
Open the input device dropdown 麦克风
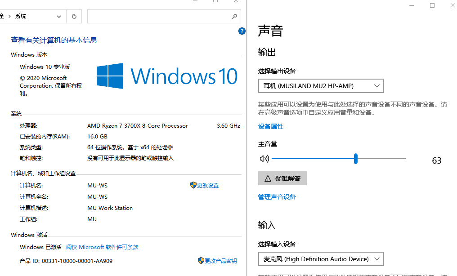[x=321, y=259]
